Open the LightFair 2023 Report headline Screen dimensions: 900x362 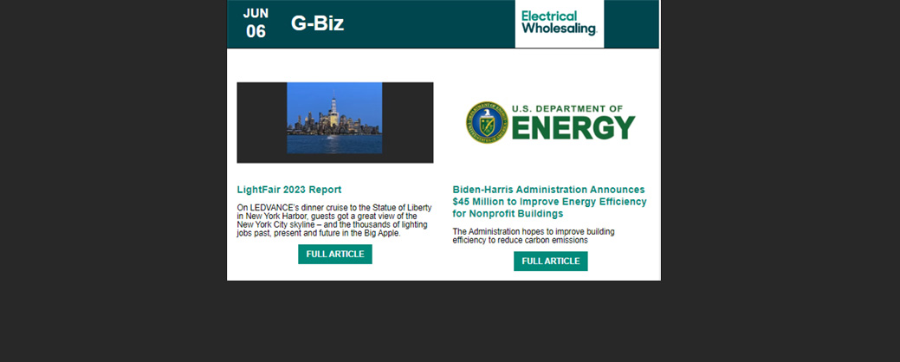coord(289,190)
